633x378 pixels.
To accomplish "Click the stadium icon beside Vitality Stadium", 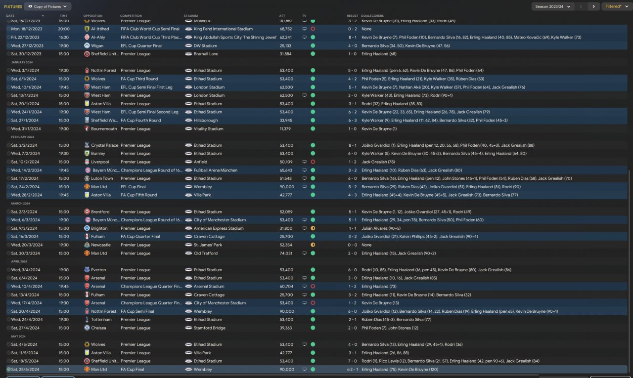I will pyautogui.click(x=188, y=129).
